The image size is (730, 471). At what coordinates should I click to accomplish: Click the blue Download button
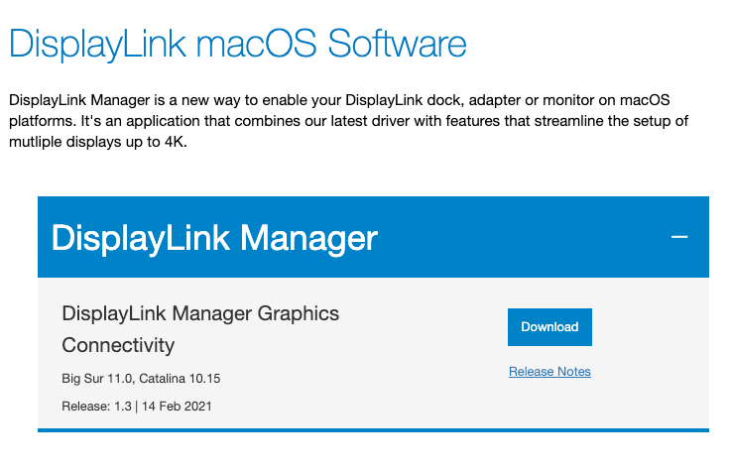[x=549, y=326]
